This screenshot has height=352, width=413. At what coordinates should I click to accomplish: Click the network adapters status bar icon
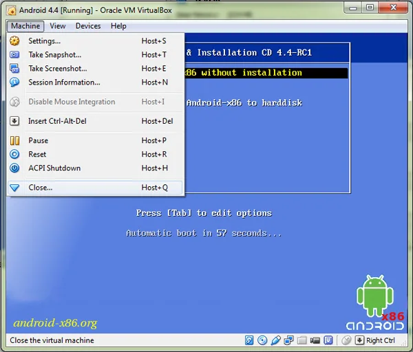[x=288, y=340]
